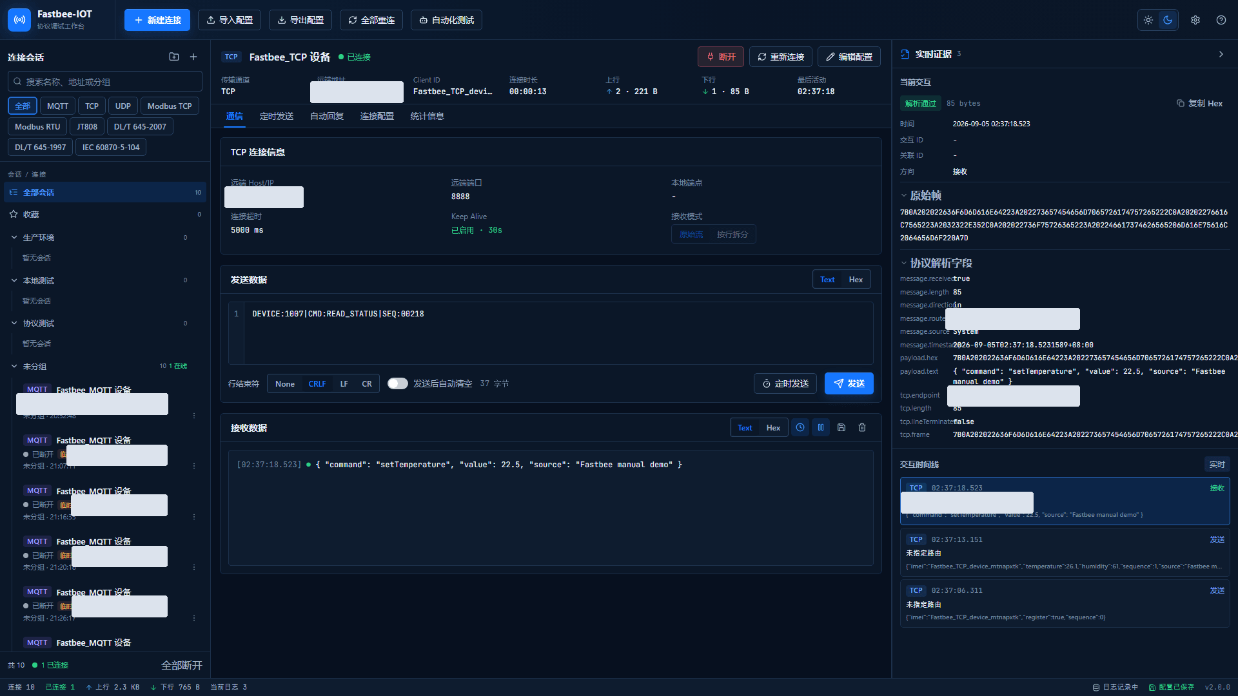Open settings gear icon in header
The image size is (1238, 696).
(x=1195, y=20)
